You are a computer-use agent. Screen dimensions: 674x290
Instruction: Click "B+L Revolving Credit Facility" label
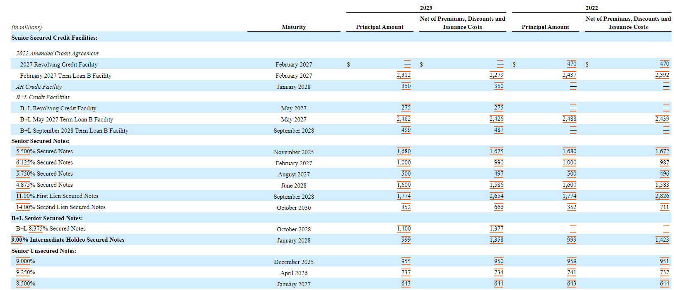coord(58,108)
